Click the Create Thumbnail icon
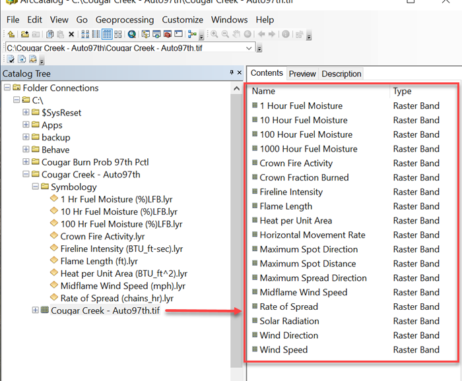462x381 pixels. 299,34
